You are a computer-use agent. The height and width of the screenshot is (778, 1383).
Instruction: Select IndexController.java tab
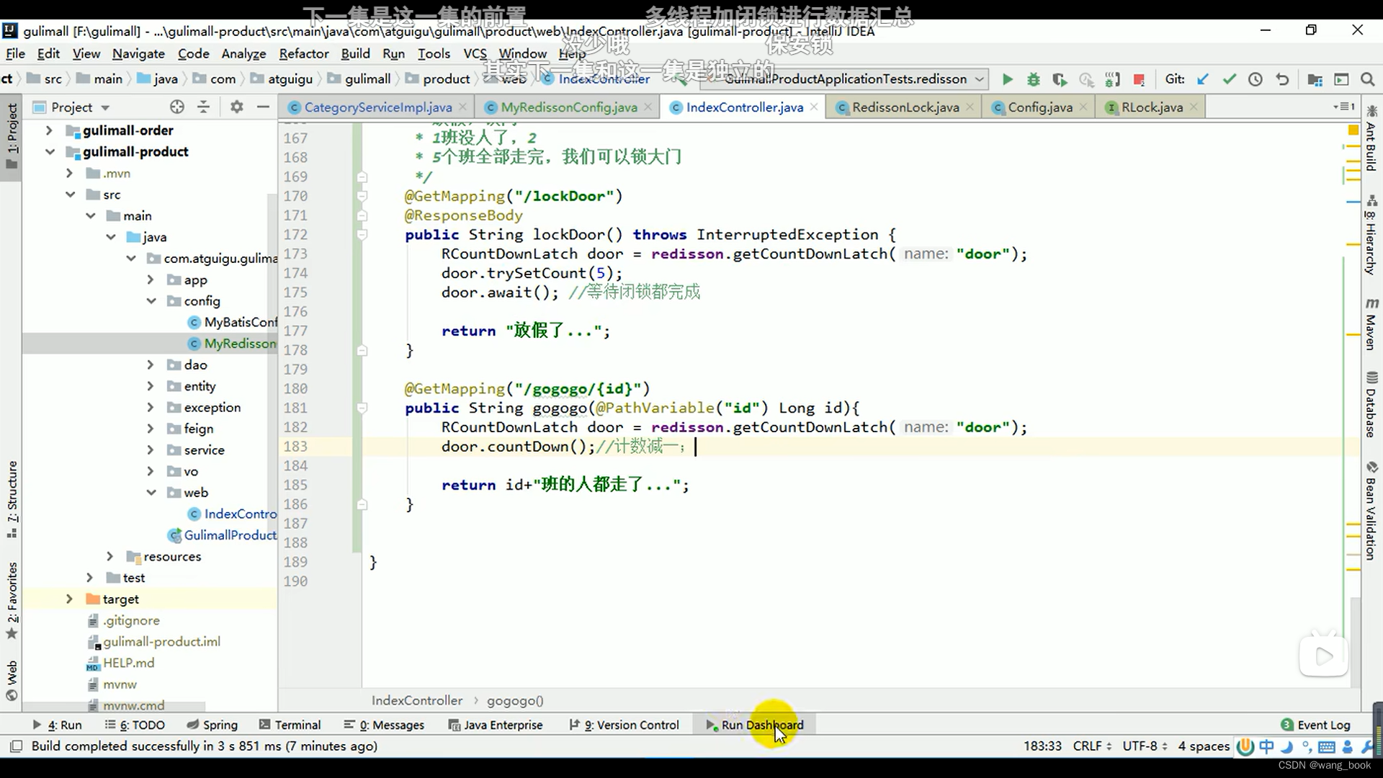coord(746,107)
